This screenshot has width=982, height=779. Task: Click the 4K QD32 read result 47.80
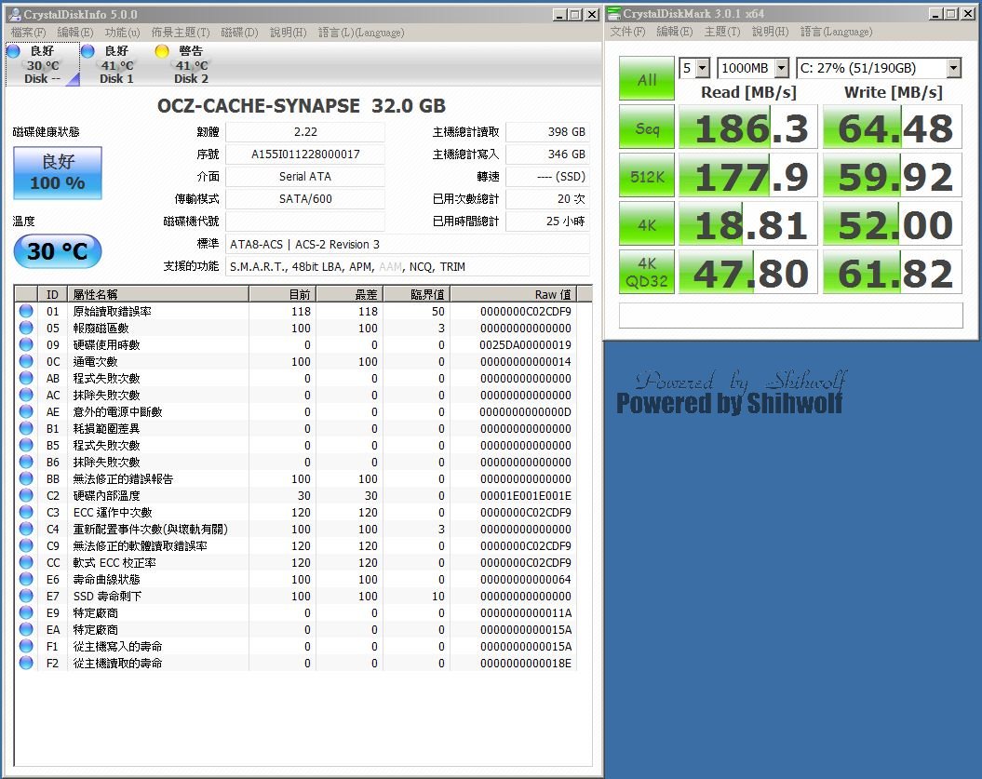tap(748, 273)
